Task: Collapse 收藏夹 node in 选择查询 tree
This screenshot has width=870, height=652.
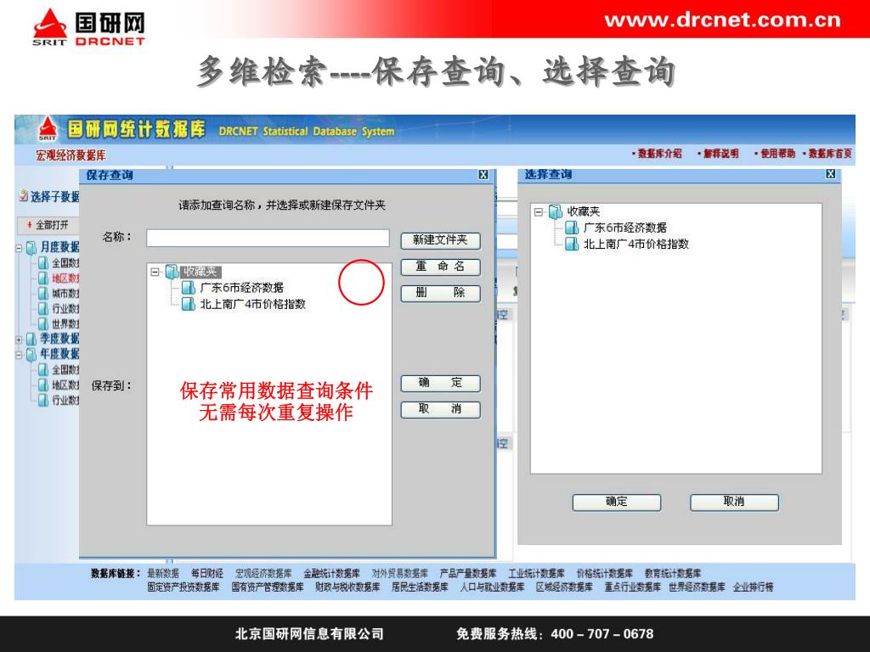Action: click(538, 211)
